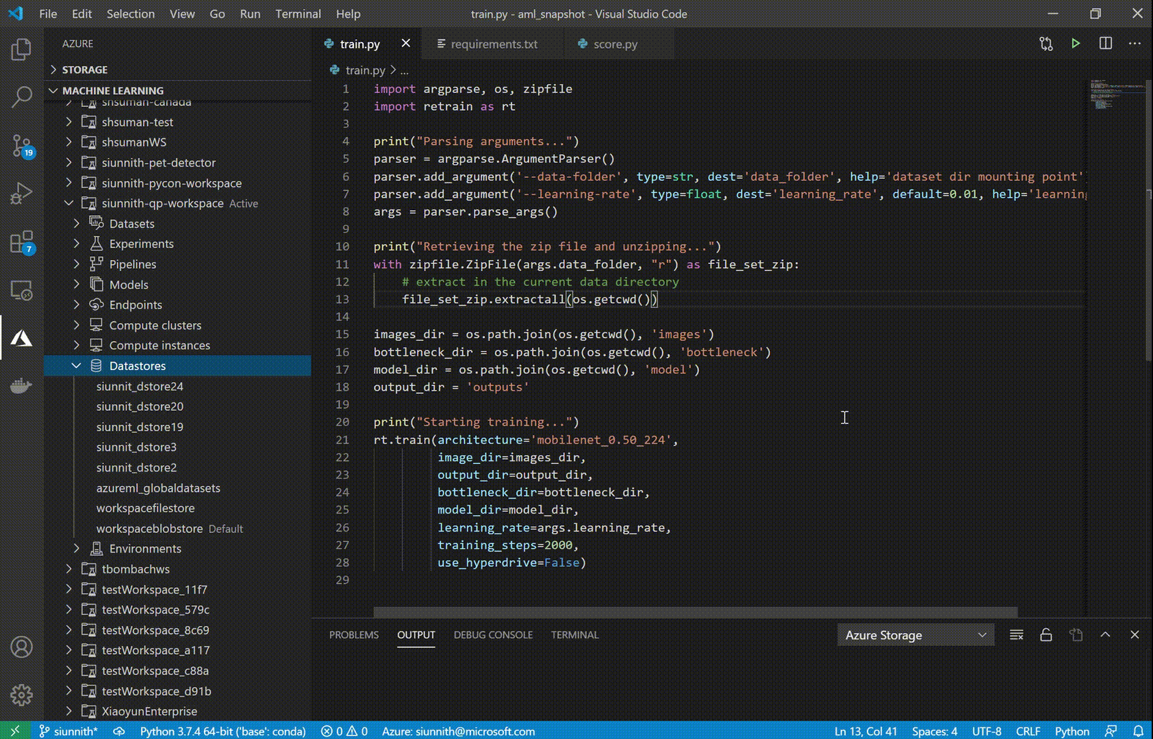Switch to the DEBUG CONSOLE tab
Image resolution: width=1153 pixels, height=739 pixels.
click(x=493, y=635)
